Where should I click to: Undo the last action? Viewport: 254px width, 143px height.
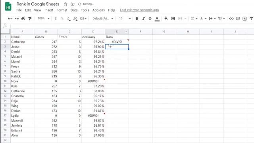click(10, 19)
